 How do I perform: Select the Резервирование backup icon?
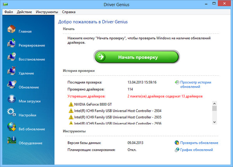(11, 43)
